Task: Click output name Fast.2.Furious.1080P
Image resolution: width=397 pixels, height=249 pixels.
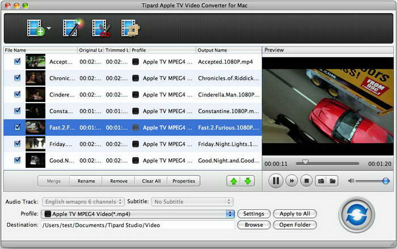Action: [x=229, y=128]
